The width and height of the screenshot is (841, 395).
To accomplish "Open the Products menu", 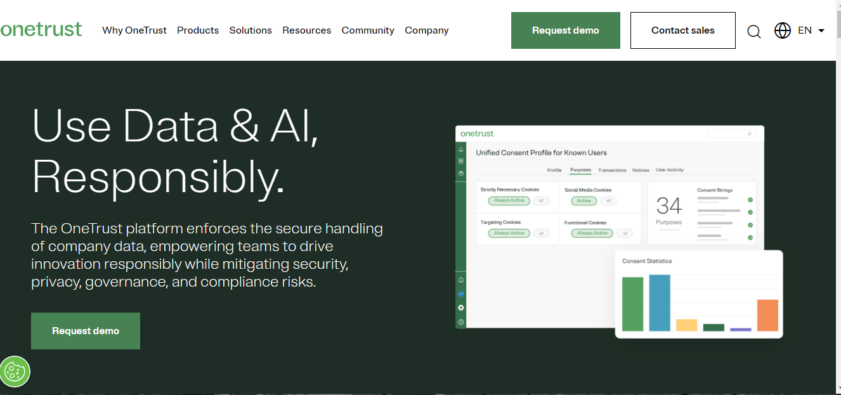I will [x=198, y=30].
